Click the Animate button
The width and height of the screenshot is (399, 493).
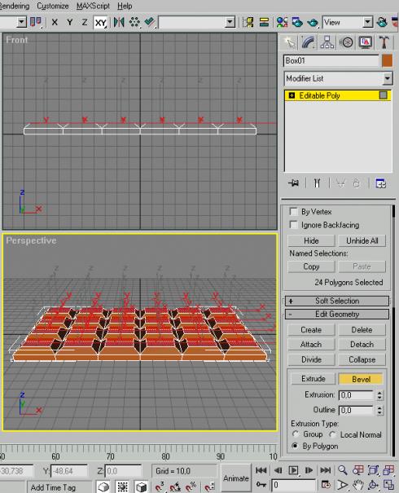(235, 478)
